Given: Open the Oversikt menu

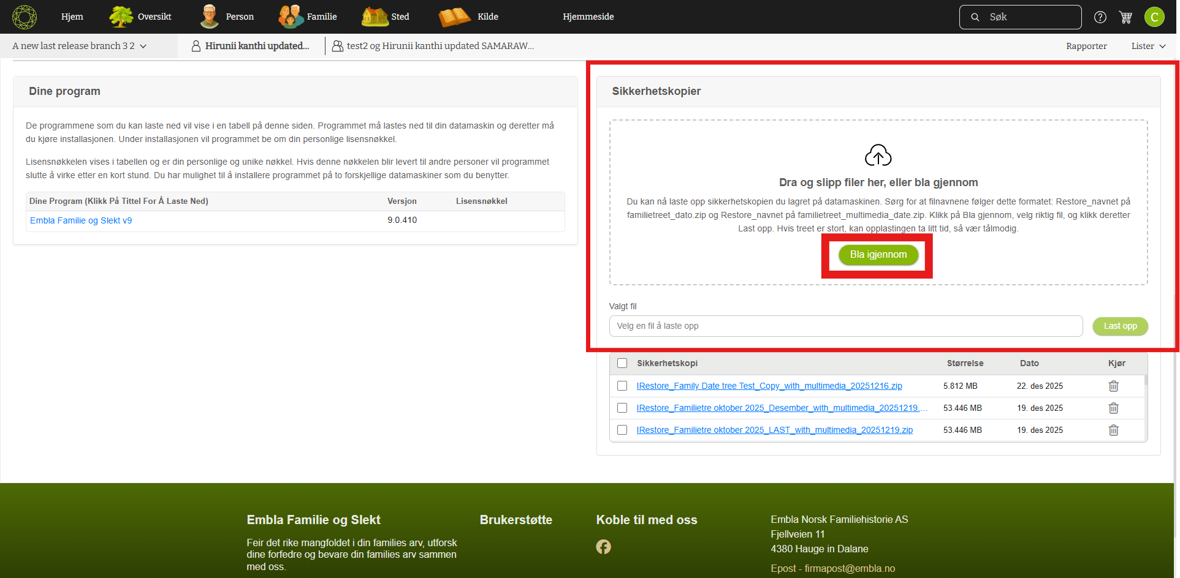Looking at the screenshot, I should click(141, 17).
